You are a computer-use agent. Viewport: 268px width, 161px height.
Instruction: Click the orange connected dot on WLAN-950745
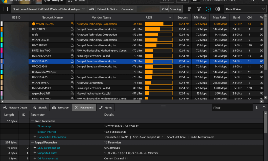34,24
